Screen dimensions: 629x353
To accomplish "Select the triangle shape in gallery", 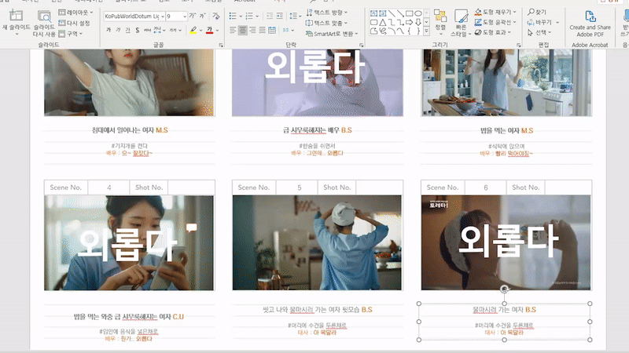I will pyautogui.click(x=382, y=22).
